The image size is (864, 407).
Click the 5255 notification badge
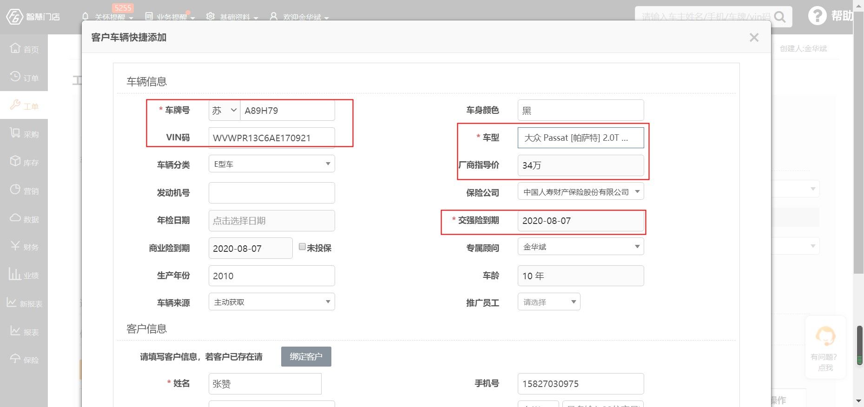[x=123, y=8]
